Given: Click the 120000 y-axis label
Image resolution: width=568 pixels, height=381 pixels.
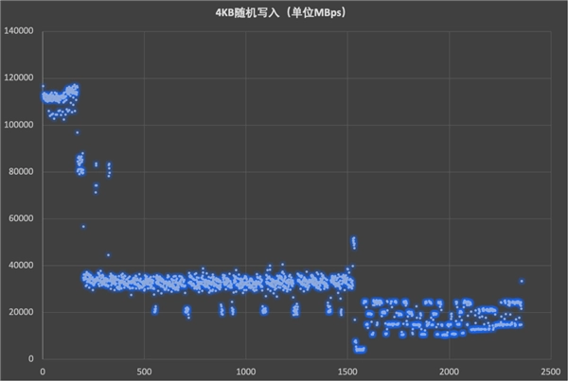Looking at the screenshot, I should 19,78.
